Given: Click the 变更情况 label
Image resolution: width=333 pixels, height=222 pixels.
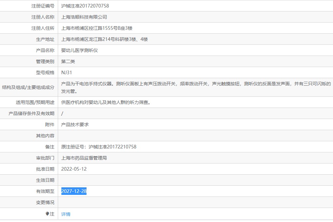Looking at the screenshot, I should click(x=45, y=202).
